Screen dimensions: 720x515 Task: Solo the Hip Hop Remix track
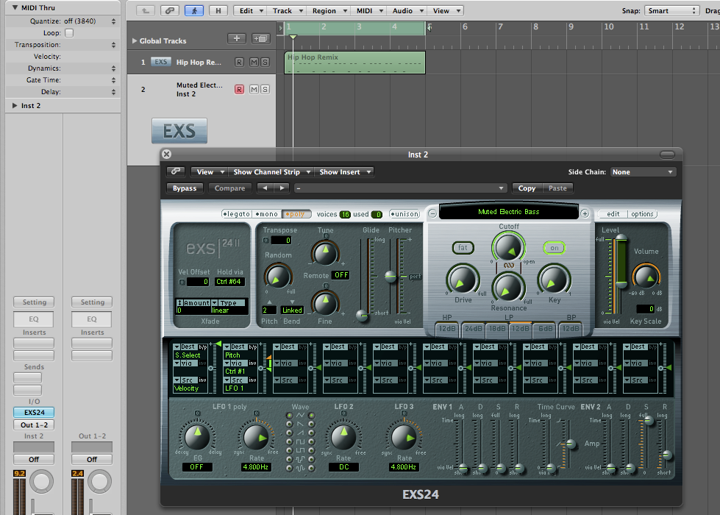[x=265, y=62]
